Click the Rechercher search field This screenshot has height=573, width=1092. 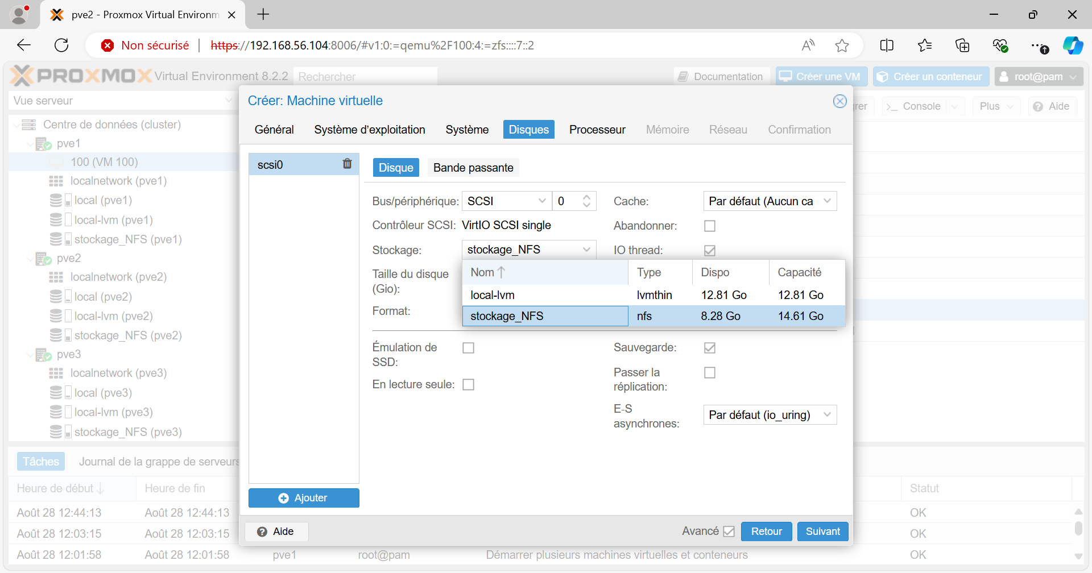[366, 77]
